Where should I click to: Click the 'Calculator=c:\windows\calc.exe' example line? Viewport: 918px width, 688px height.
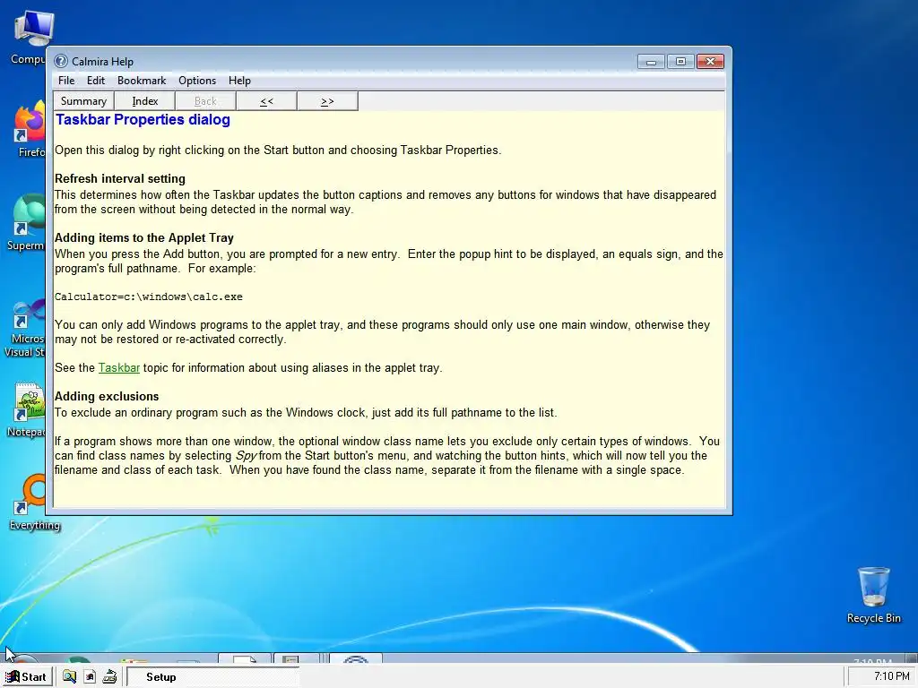[149, 297]
